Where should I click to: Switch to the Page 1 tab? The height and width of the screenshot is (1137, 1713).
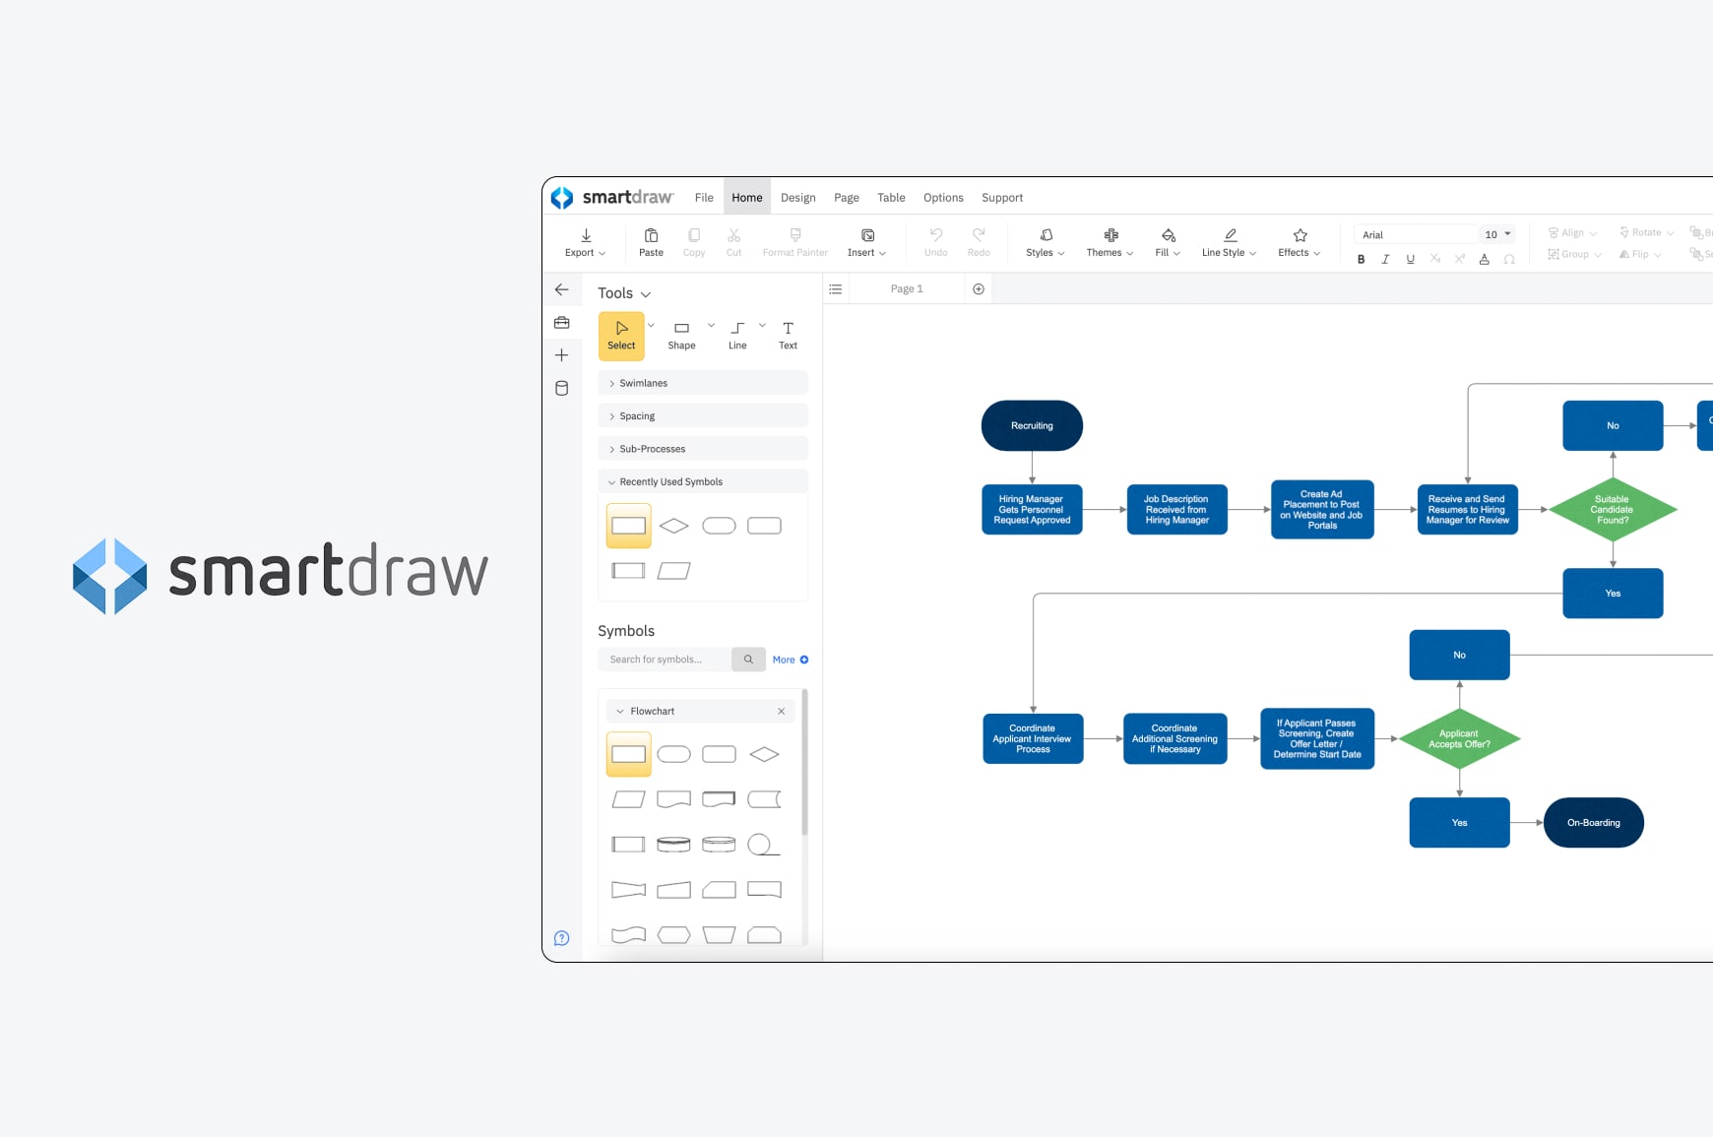pyautogui.click(x=907, y=289)
